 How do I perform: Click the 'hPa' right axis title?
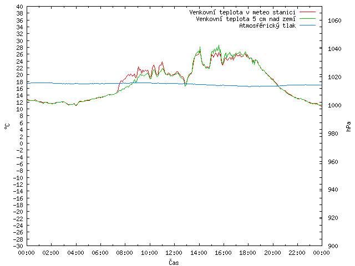click(348, 126)
